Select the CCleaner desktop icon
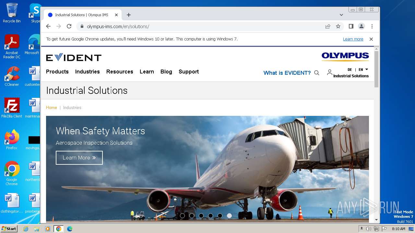Image resolution: width=415 pixels, height=233 pixels. point(12,76)
